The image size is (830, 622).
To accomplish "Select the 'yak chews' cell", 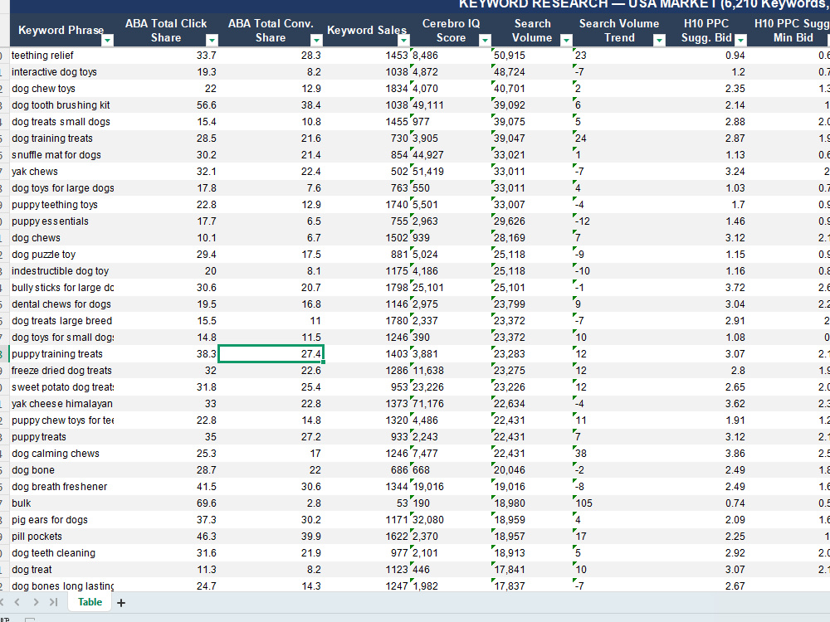I will coord(61,172).
